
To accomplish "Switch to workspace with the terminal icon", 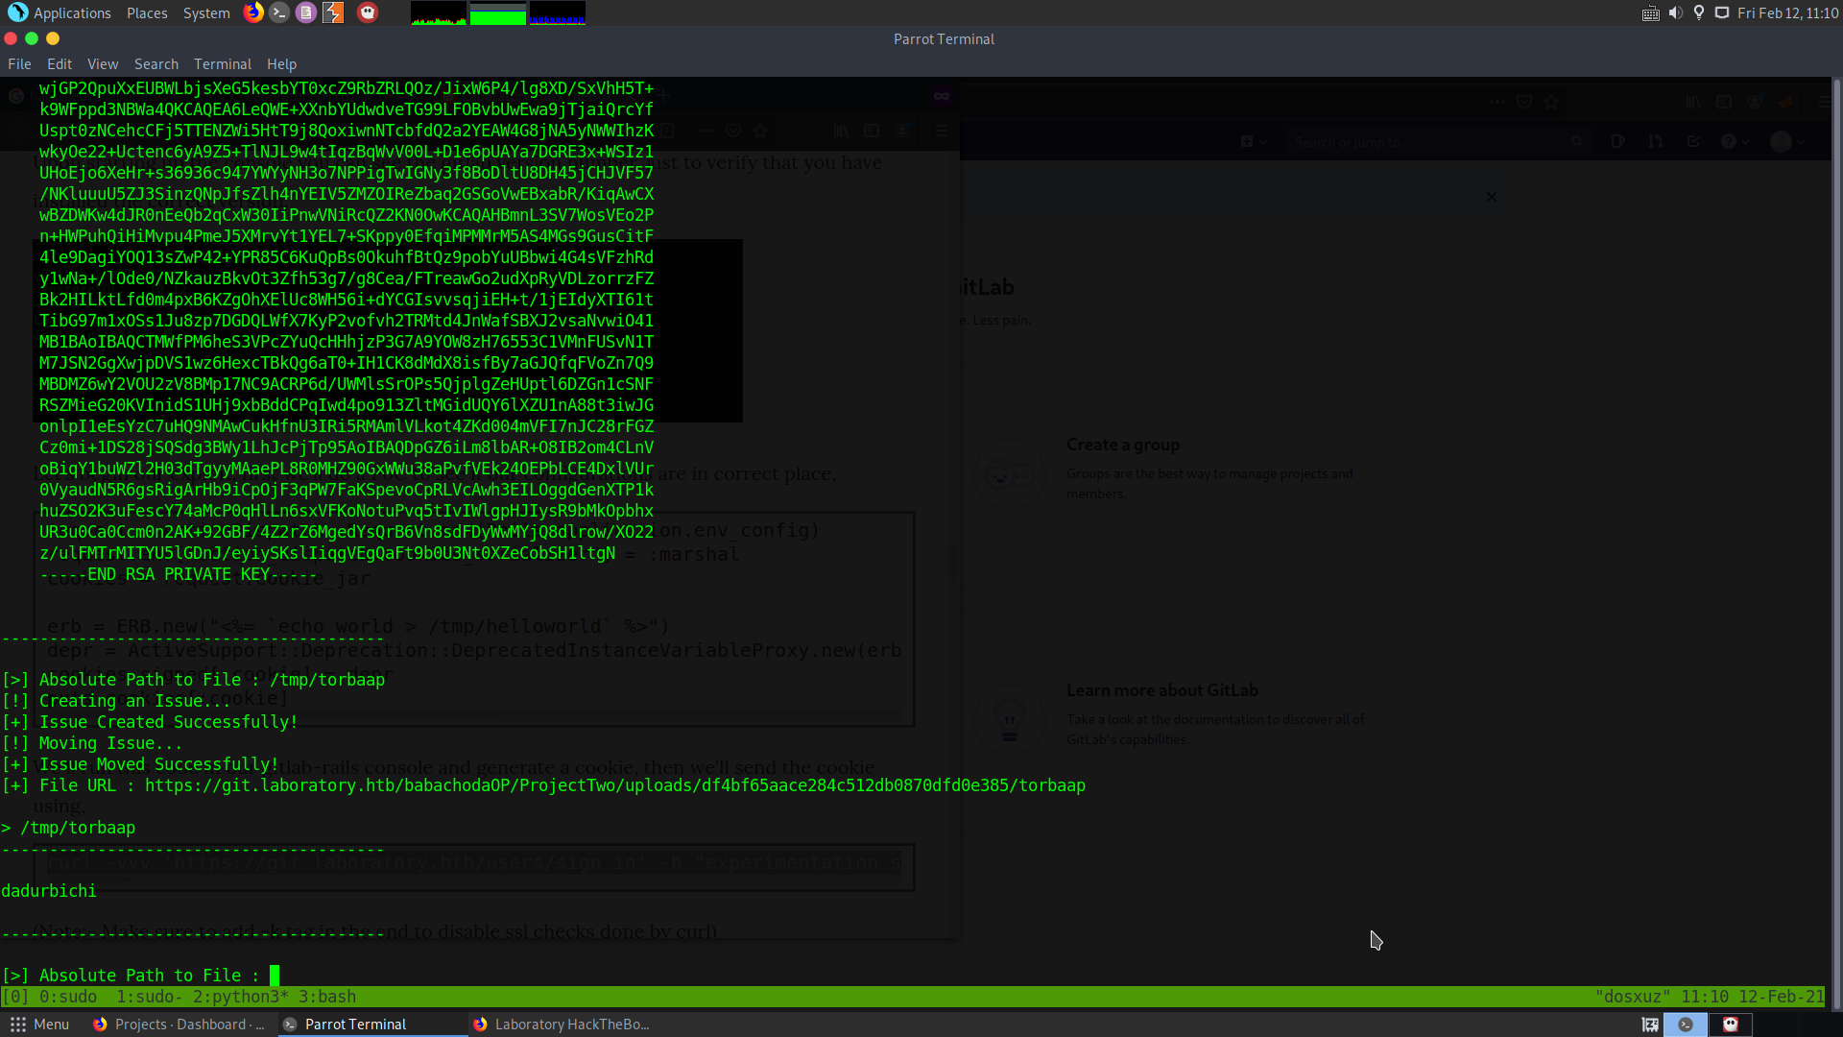I will [x=1686, y=1025].
